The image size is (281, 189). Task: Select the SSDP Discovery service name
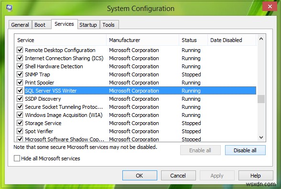coord(43,99)
